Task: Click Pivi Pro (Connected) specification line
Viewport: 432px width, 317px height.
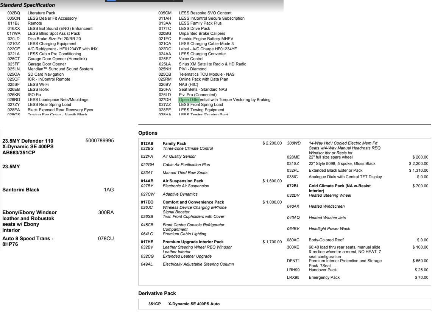Action: point(198,95)
